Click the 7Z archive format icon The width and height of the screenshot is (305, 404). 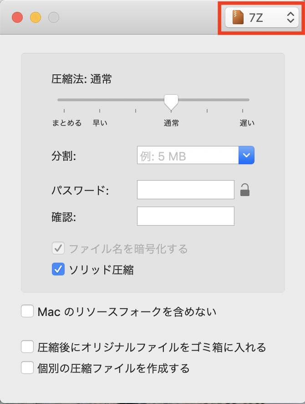tap(238, 18)
